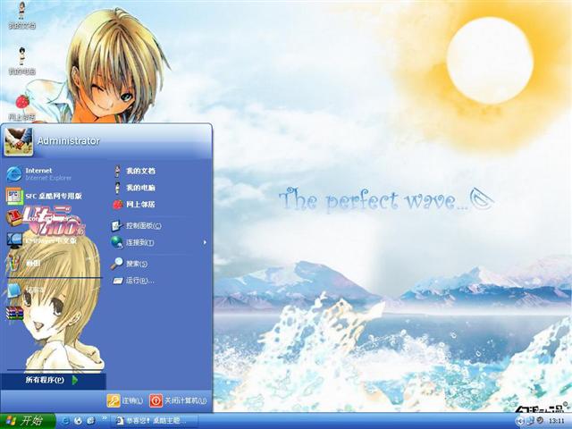Open the blue notebook icon program

point(14,290)
